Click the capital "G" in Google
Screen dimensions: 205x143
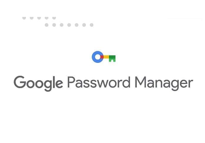point(19,82)
